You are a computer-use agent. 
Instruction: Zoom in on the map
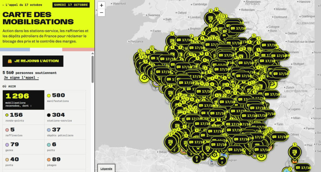[102, 6]
